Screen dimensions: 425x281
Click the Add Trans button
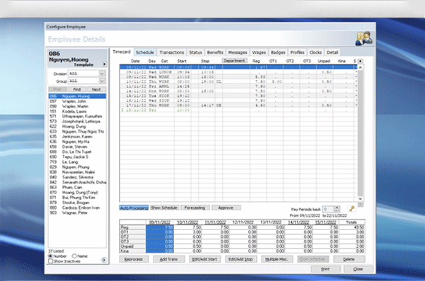[169, 259]
